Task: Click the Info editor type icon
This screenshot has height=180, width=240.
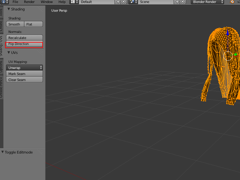Action: click(4, 2)
